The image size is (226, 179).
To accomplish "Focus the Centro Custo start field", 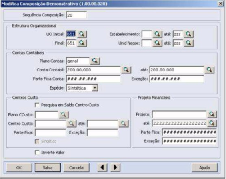I will pyautogui.click(x=50, y=124).
